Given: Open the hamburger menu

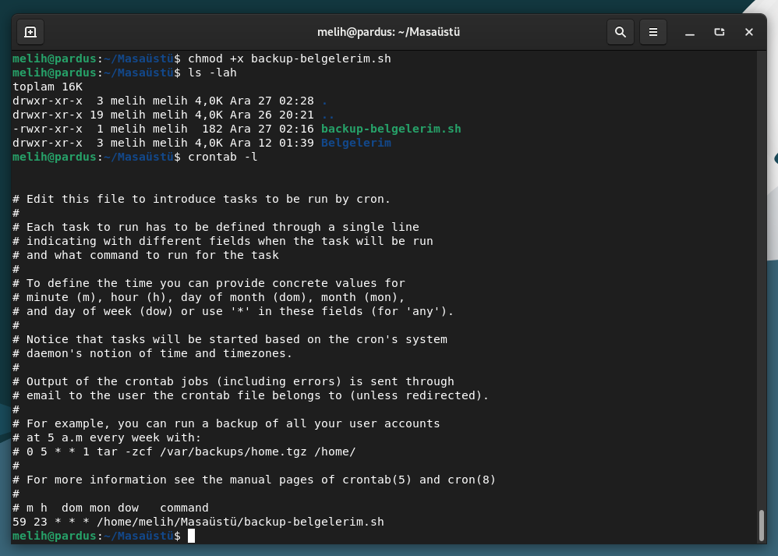Looking at the screenshot, I should coord(653,33).
